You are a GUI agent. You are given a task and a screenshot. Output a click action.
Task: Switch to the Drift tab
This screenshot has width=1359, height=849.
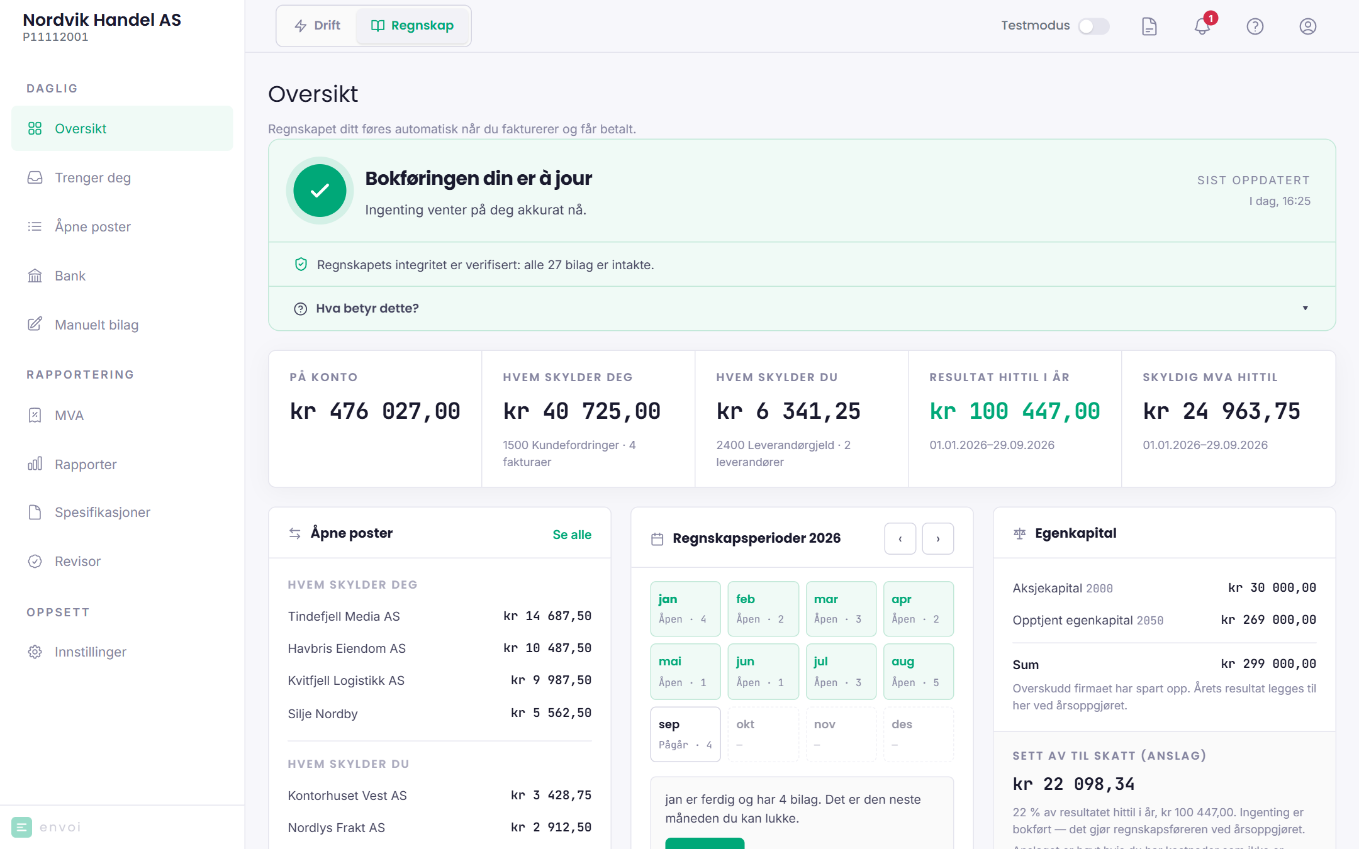click(318, 26)
